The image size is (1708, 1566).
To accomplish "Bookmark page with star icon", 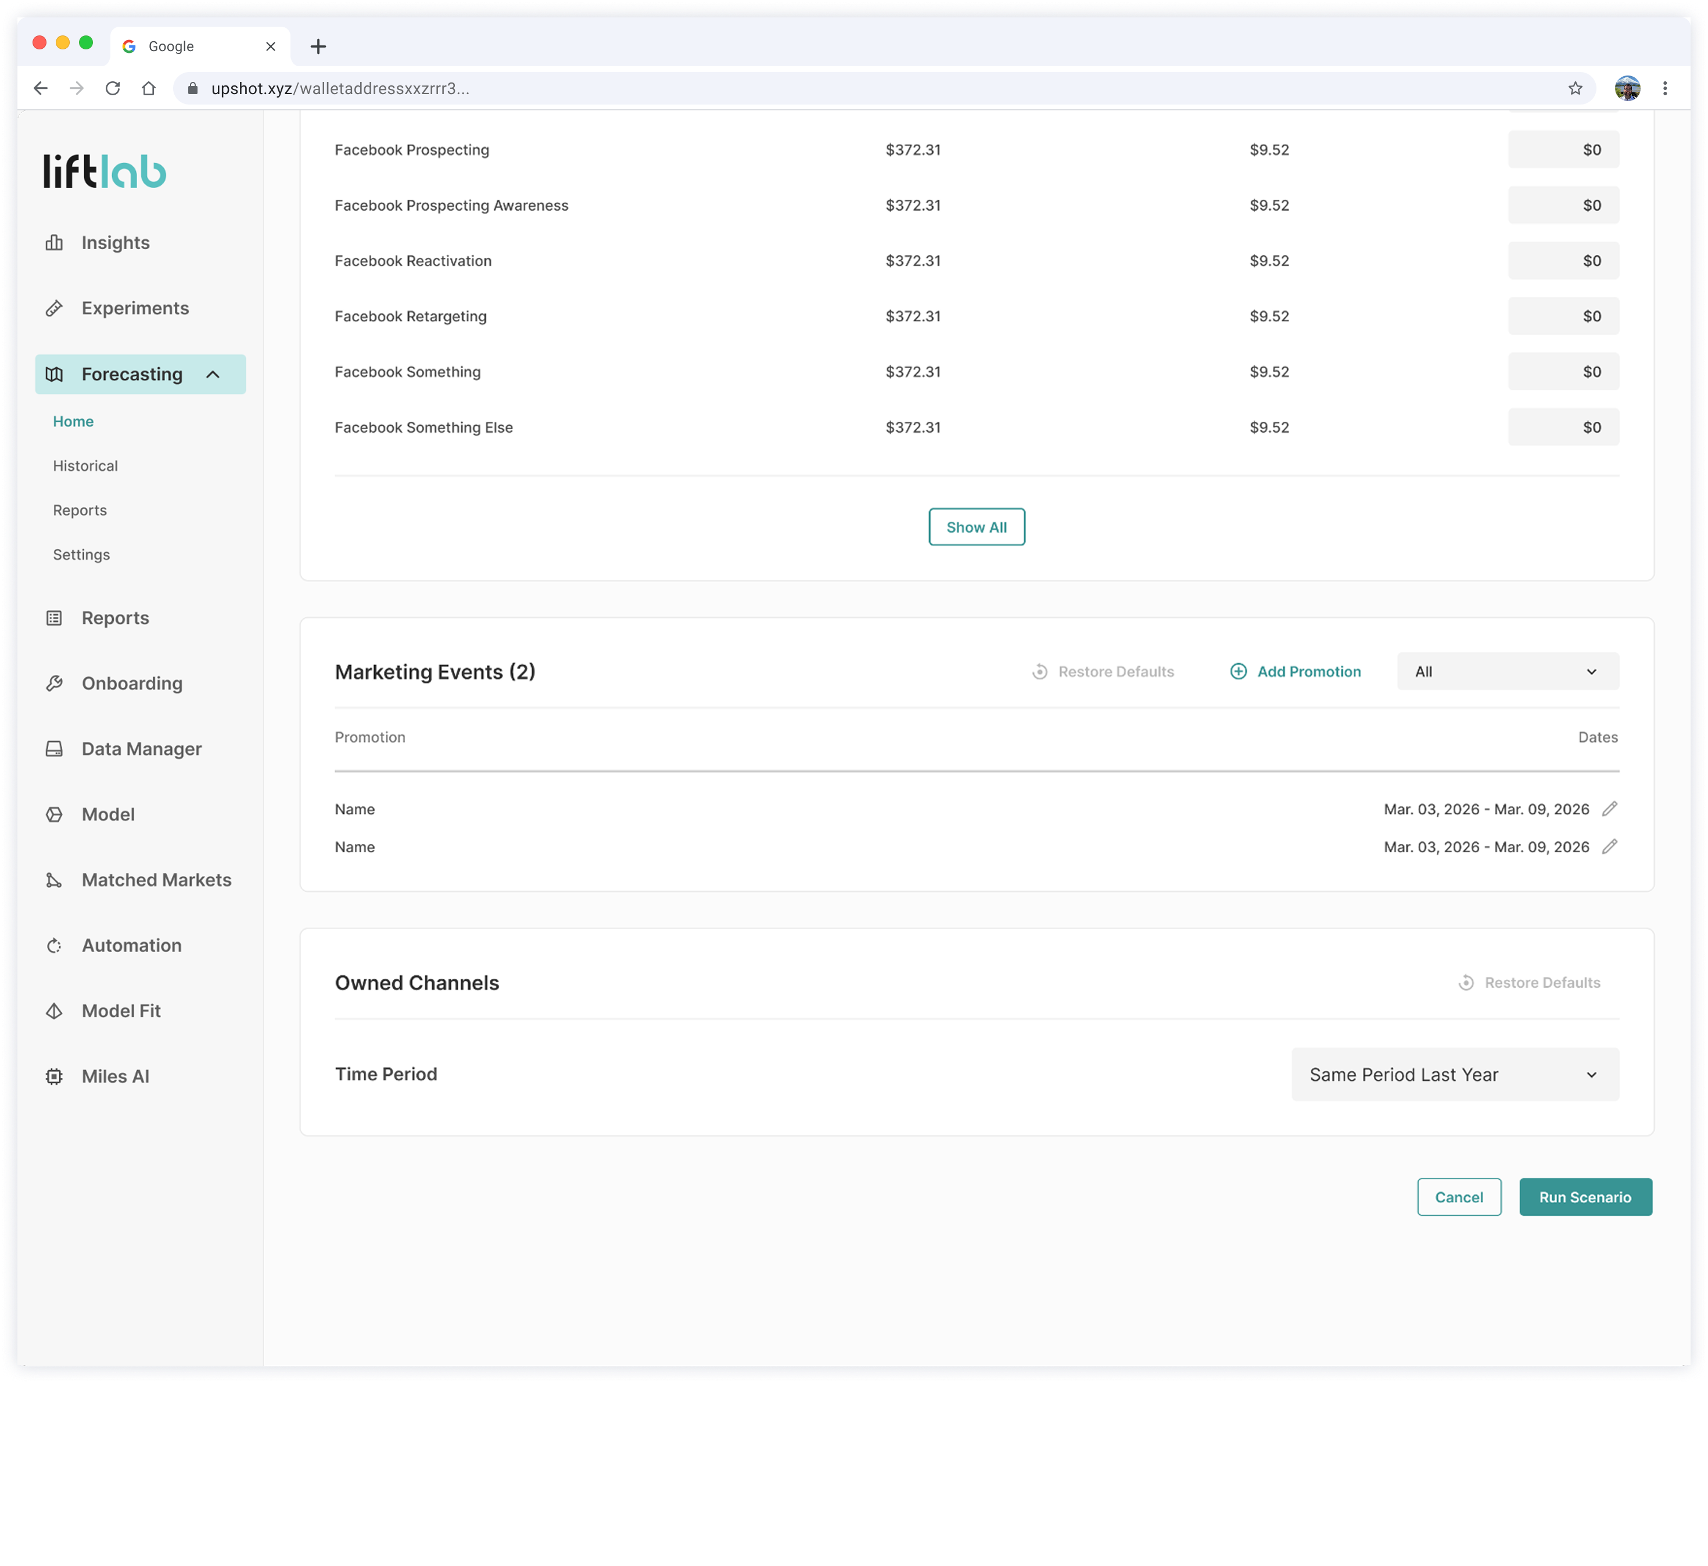I will [x=1575, y=89].
